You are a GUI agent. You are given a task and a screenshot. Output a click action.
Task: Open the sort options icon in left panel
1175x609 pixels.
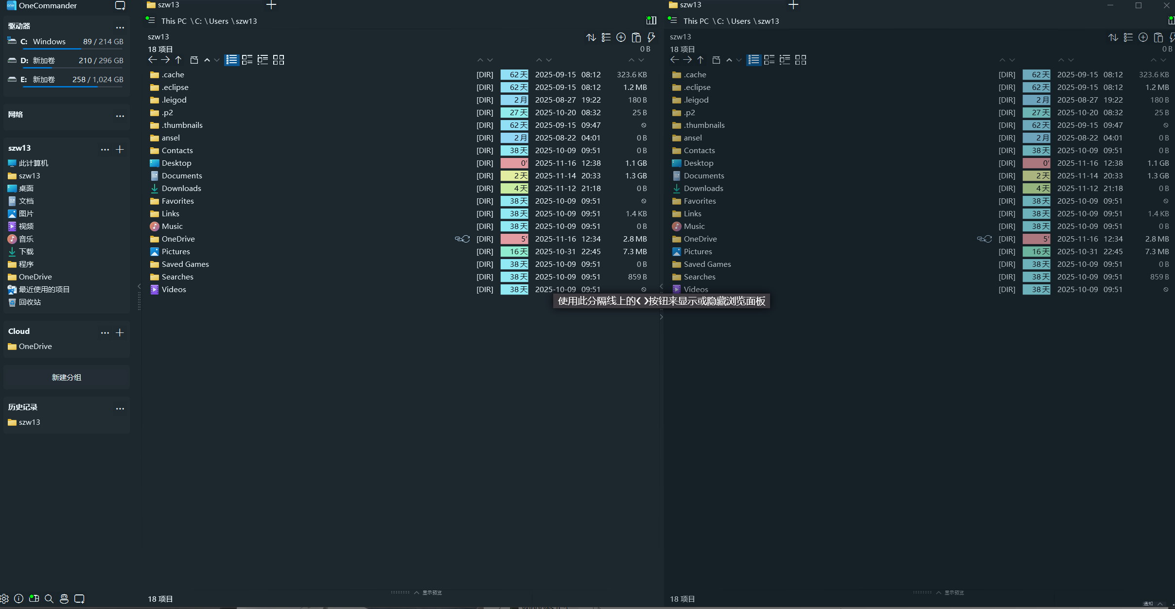click(x=591, y=37)
